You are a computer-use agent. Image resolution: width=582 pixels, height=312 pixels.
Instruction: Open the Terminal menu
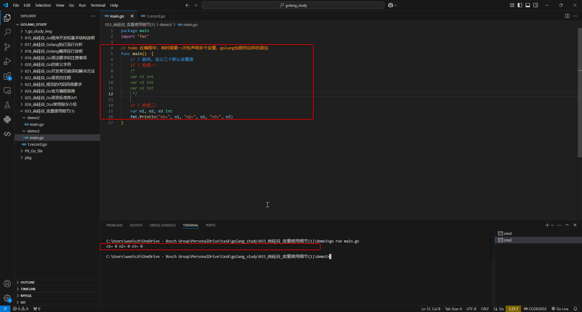(98, 5)
